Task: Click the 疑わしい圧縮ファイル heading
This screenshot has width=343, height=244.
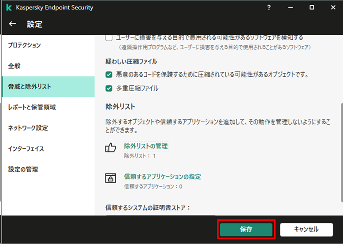Action: 131,62
